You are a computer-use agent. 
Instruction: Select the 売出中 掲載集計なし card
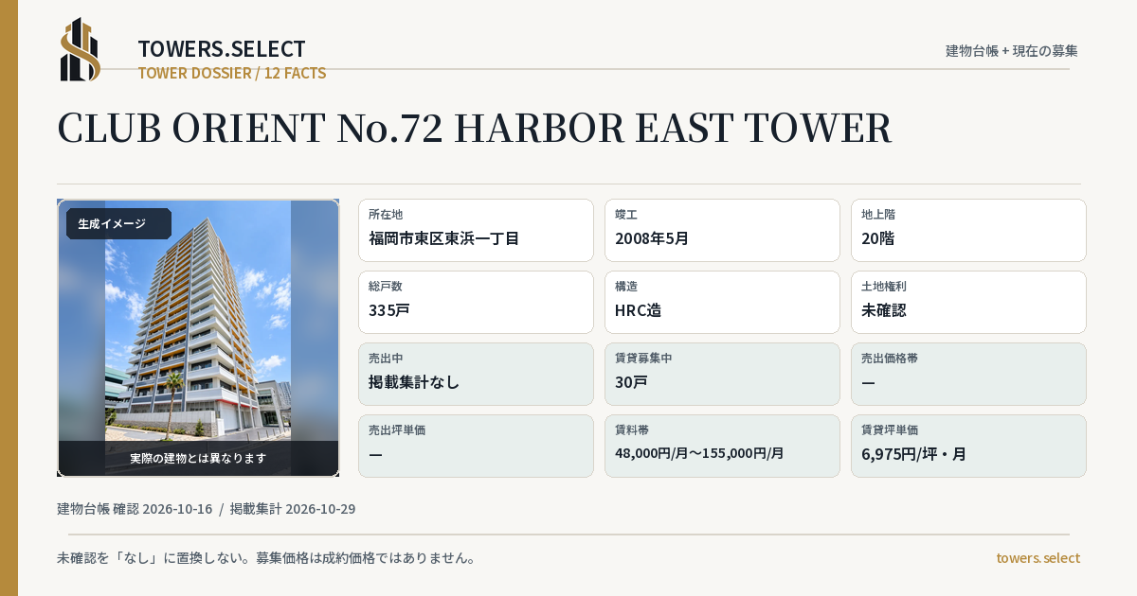pyautogui.click(x=476, y=374)
